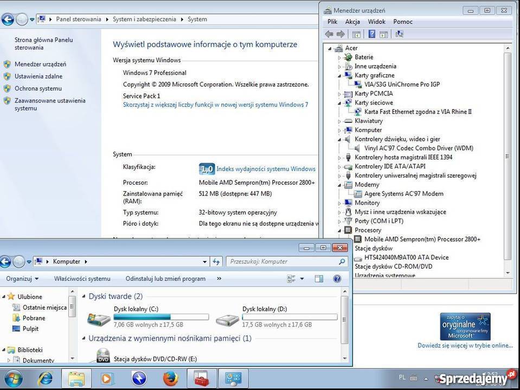520x390 pixels.
Task: Open Windows Media Player from taskbar
Action: (x=106, y=379)
